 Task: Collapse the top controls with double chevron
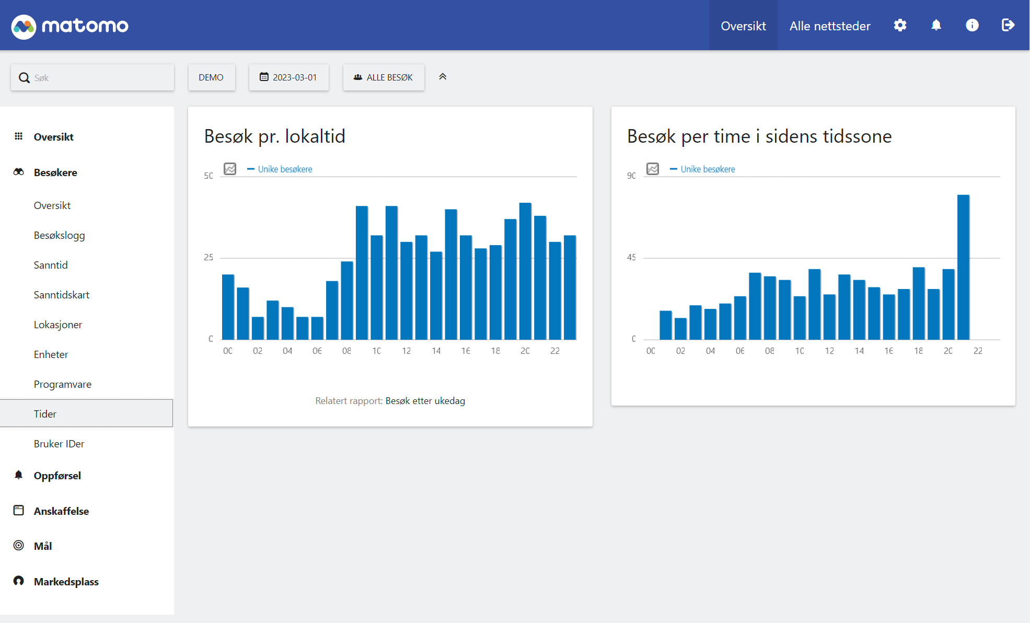tap(443, 77)
